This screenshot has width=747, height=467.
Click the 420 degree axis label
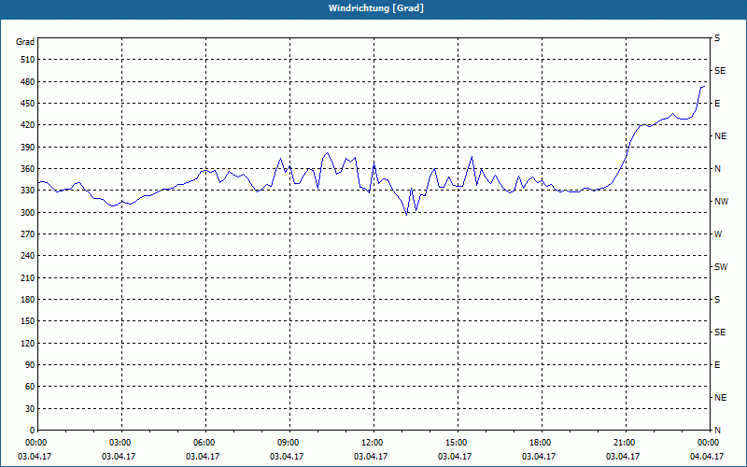28,125
